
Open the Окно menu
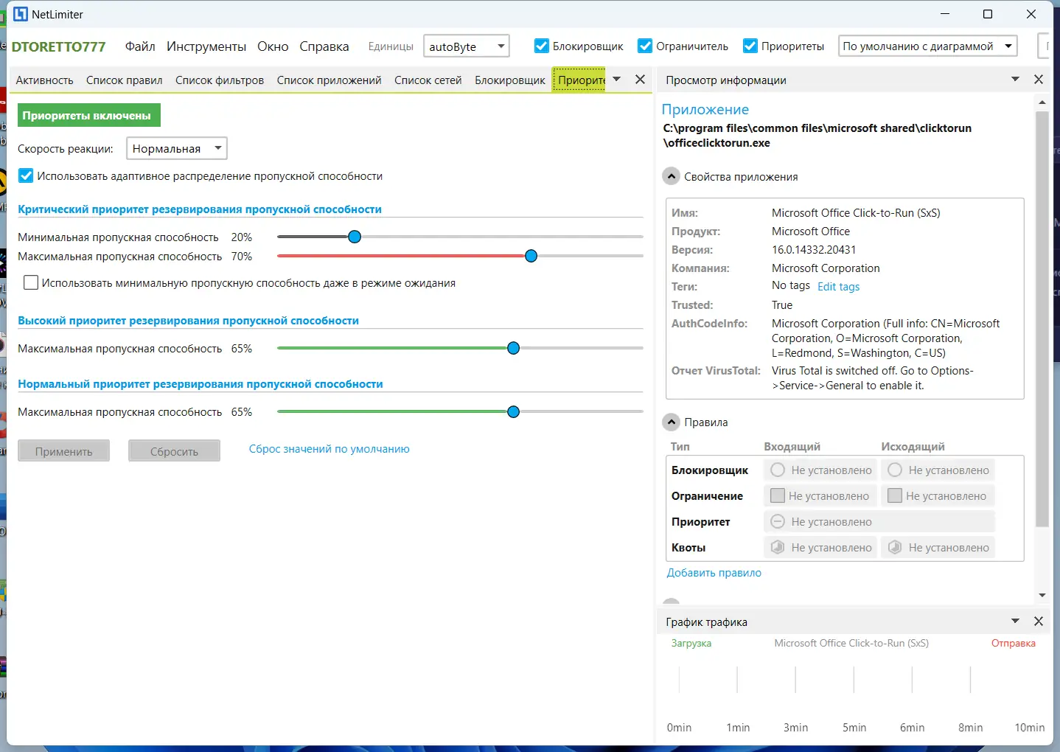click(x=273, y=46)
